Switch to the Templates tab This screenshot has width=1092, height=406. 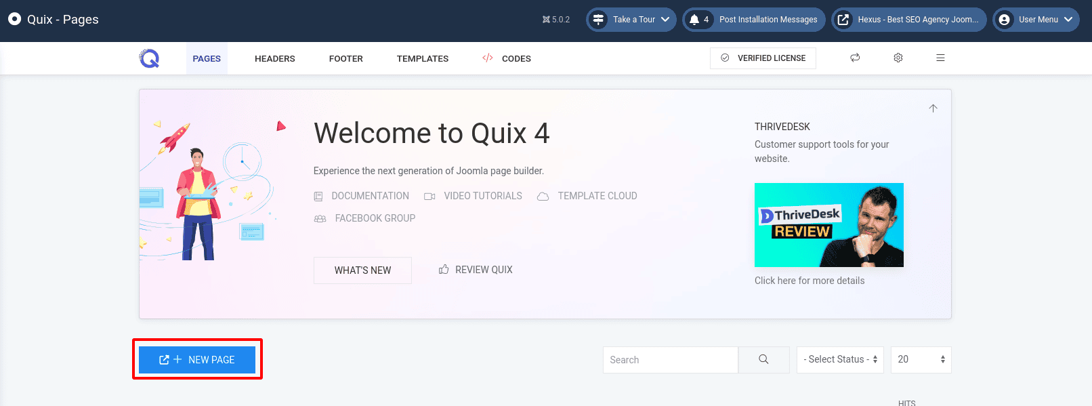coord(422,59)
